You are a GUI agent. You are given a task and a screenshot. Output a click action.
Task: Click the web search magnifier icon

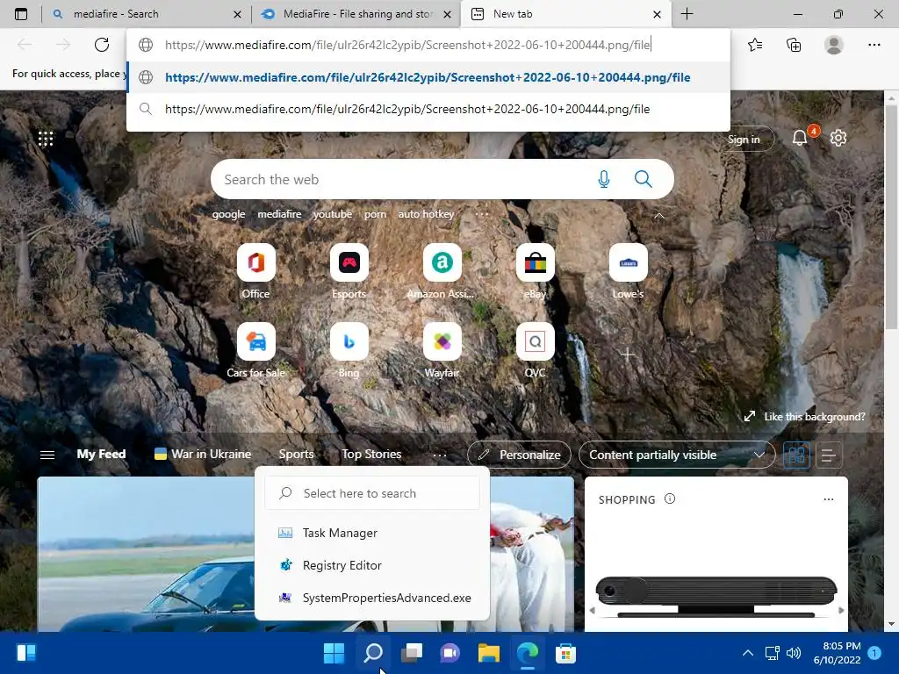644,179
